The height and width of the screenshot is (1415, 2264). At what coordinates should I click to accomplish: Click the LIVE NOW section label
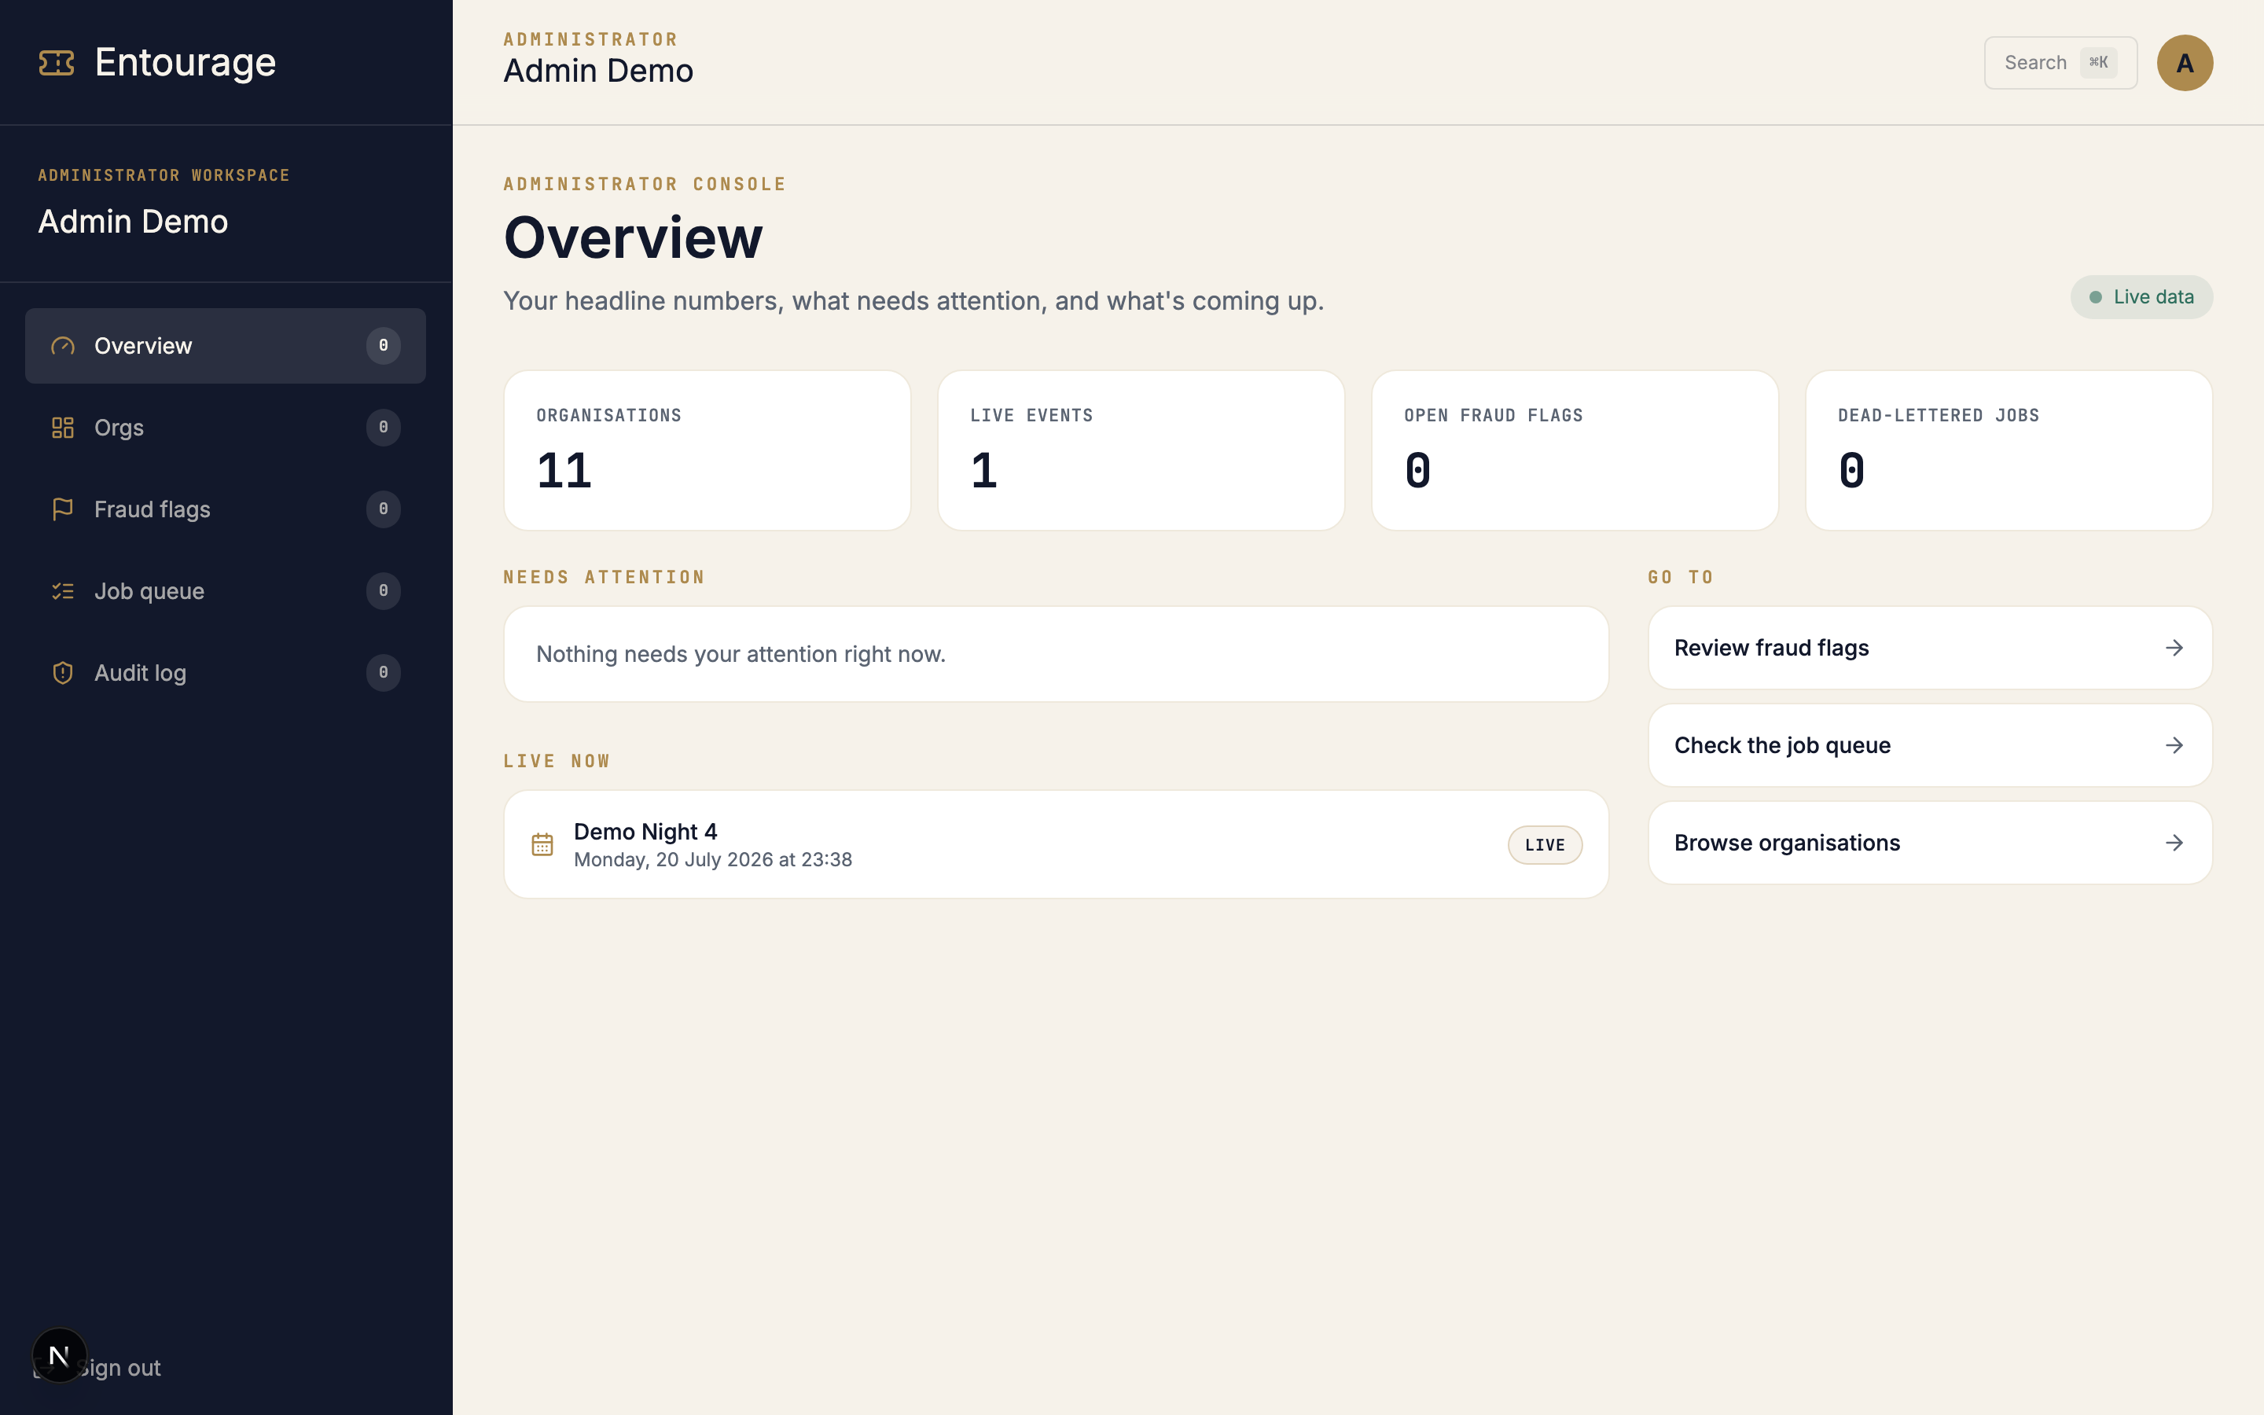coord(557,762)
